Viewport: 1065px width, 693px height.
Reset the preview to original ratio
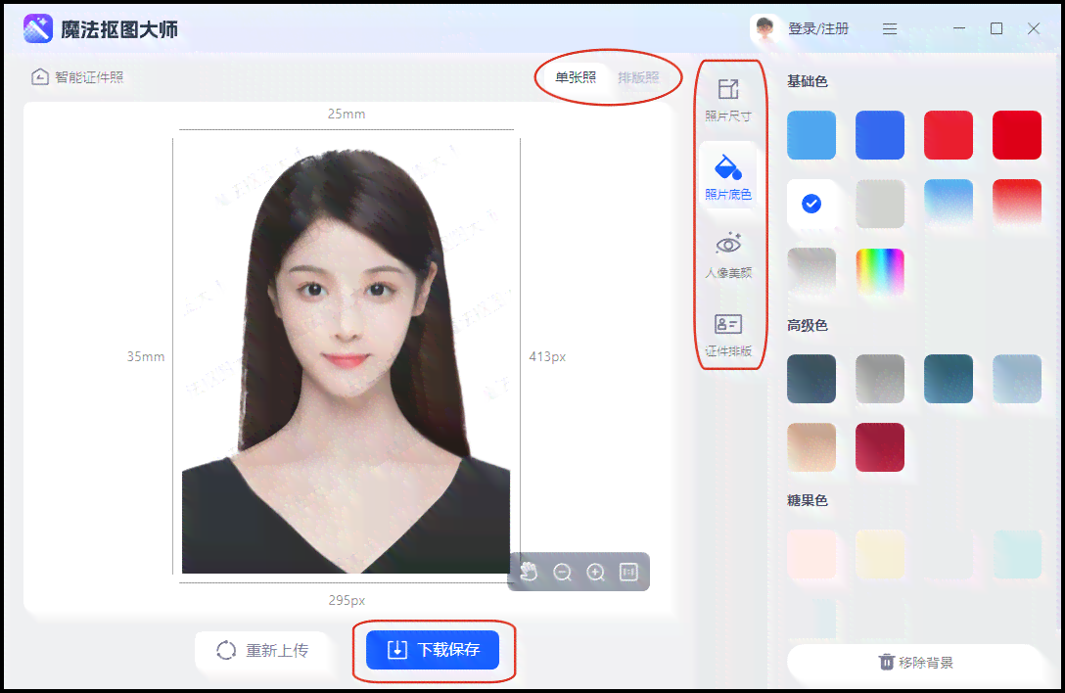(629, 572)
